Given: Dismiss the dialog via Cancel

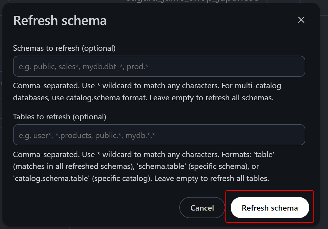Looking at the screenshot, I should (x=202, y=208).
